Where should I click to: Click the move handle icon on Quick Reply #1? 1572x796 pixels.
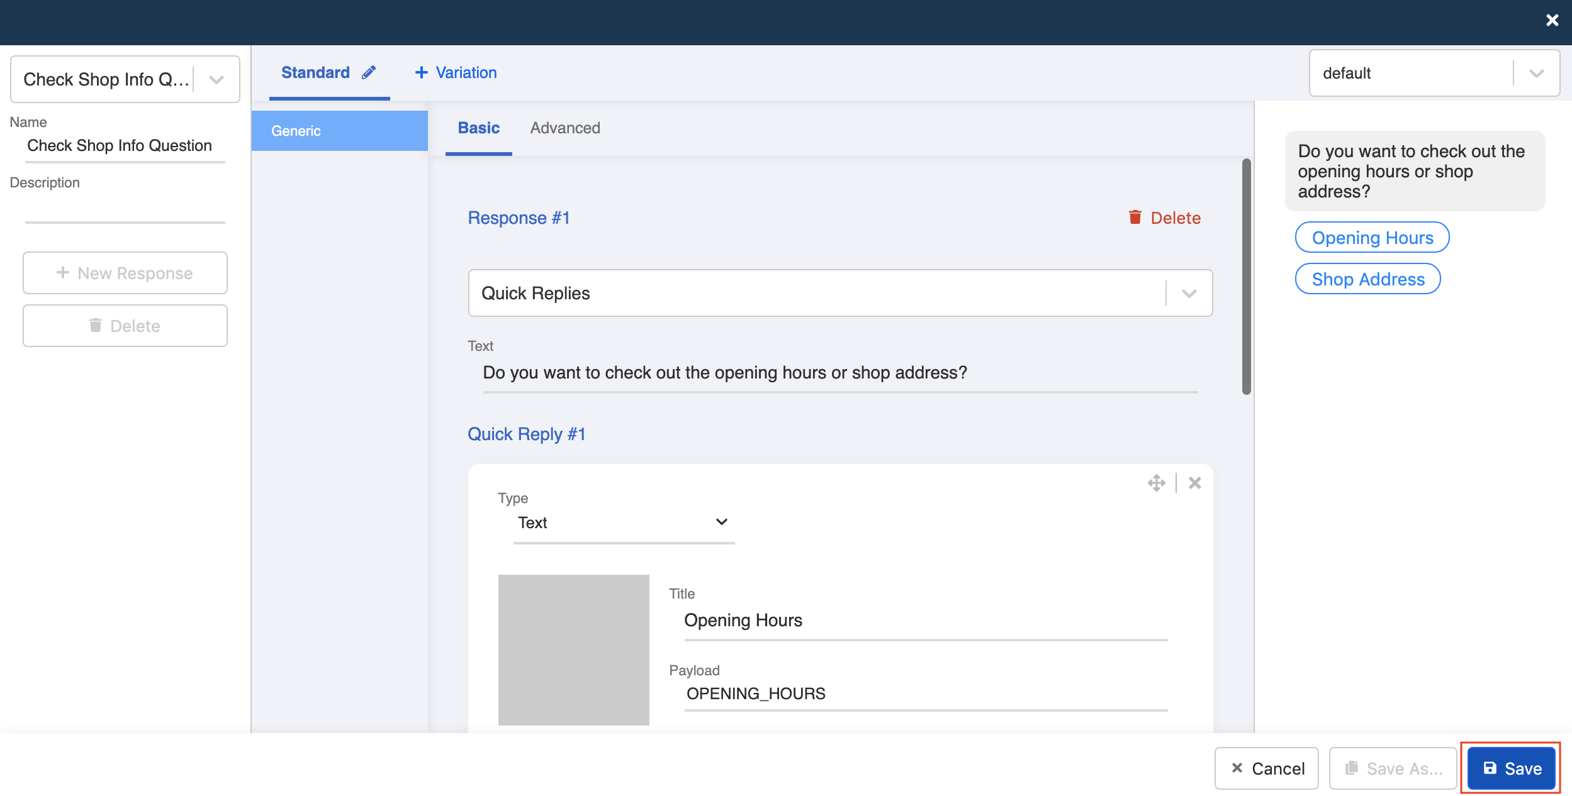point(1156,483)
